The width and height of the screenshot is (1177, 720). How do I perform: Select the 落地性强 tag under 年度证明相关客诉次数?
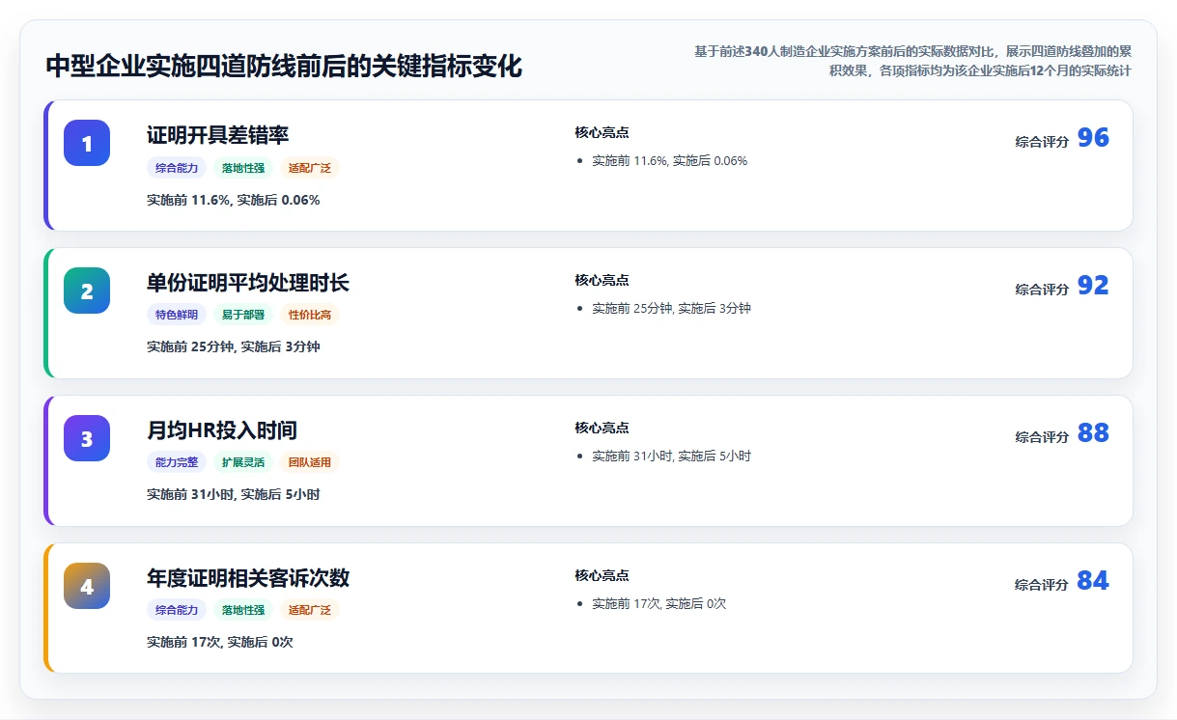coord(243,610)
